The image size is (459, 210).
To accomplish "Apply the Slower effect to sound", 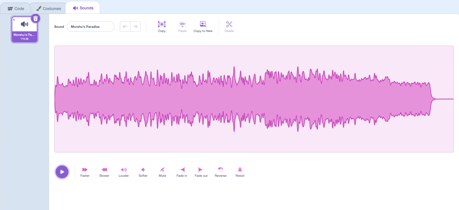I will coord(104,170).
